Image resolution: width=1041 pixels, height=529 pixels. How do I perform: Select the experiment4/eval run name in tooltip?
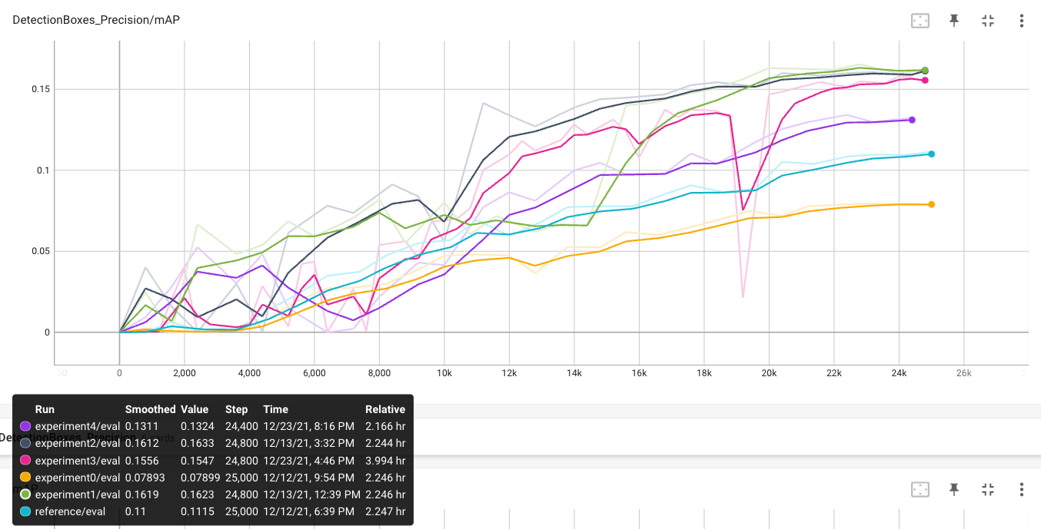coord(78,426)
